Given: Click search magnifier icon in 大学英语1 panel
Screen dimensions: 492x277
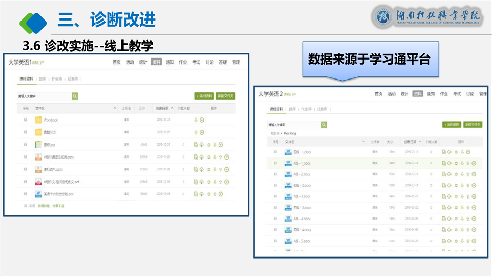Looking at the screenshot, I should pos(75,96).
